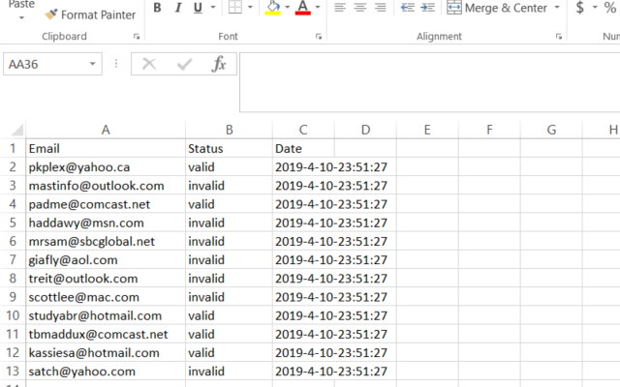Select cell scottlee@mac.com

tap(106, 297)
